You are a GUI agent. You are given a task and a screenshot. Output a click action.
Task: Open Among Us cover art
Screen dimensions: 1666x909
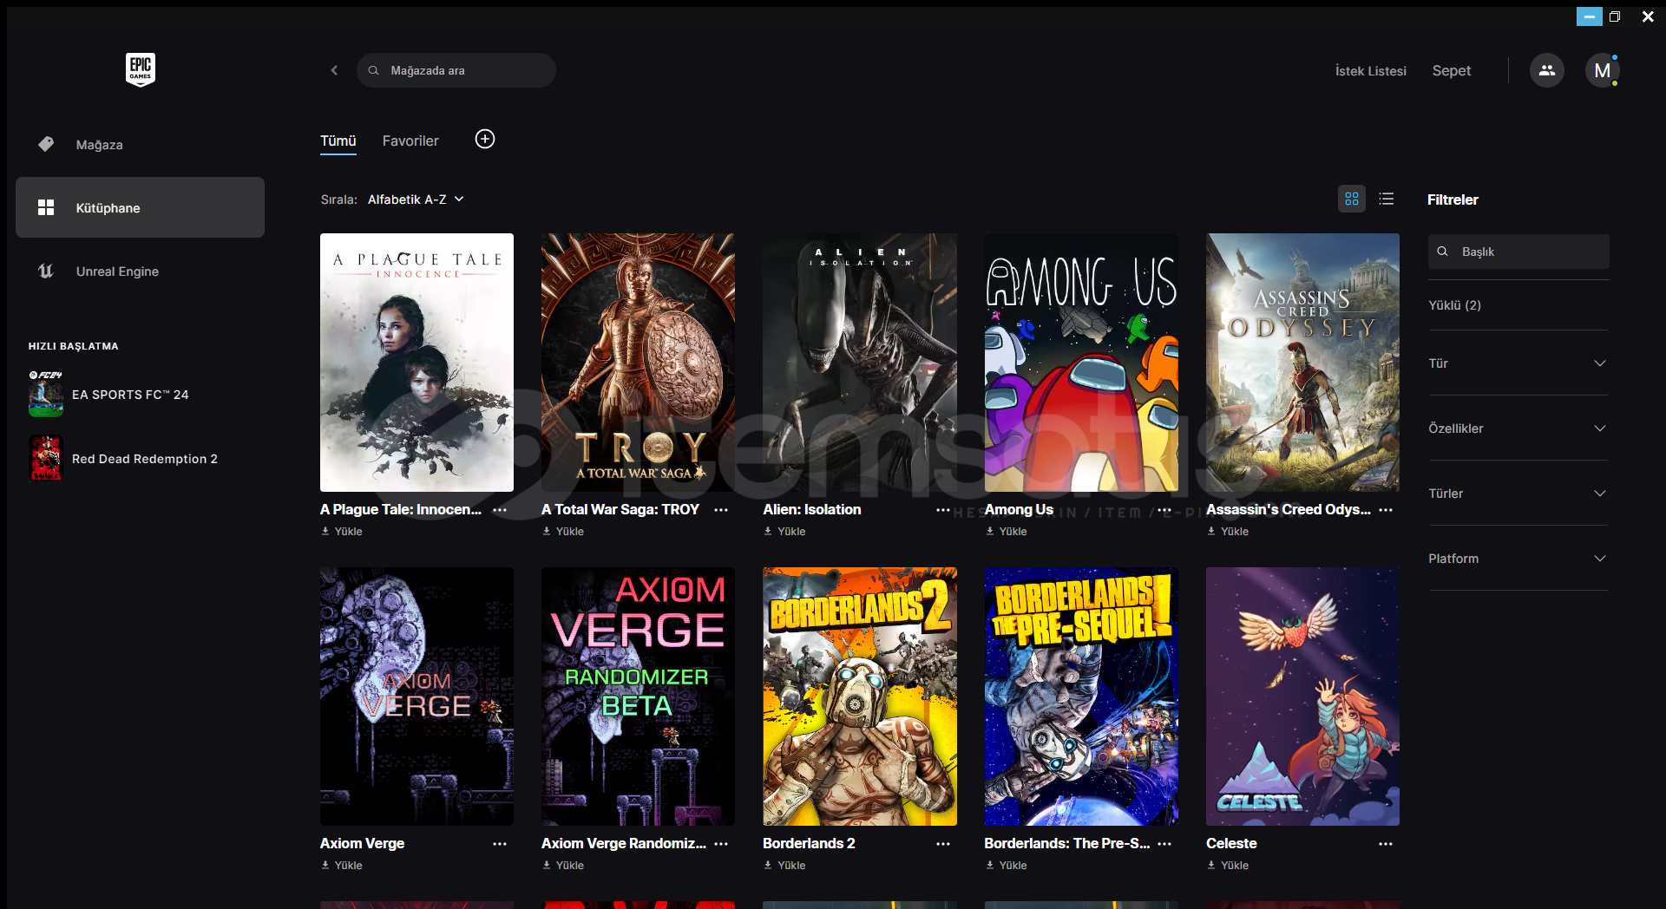[x=1081, y=363]
